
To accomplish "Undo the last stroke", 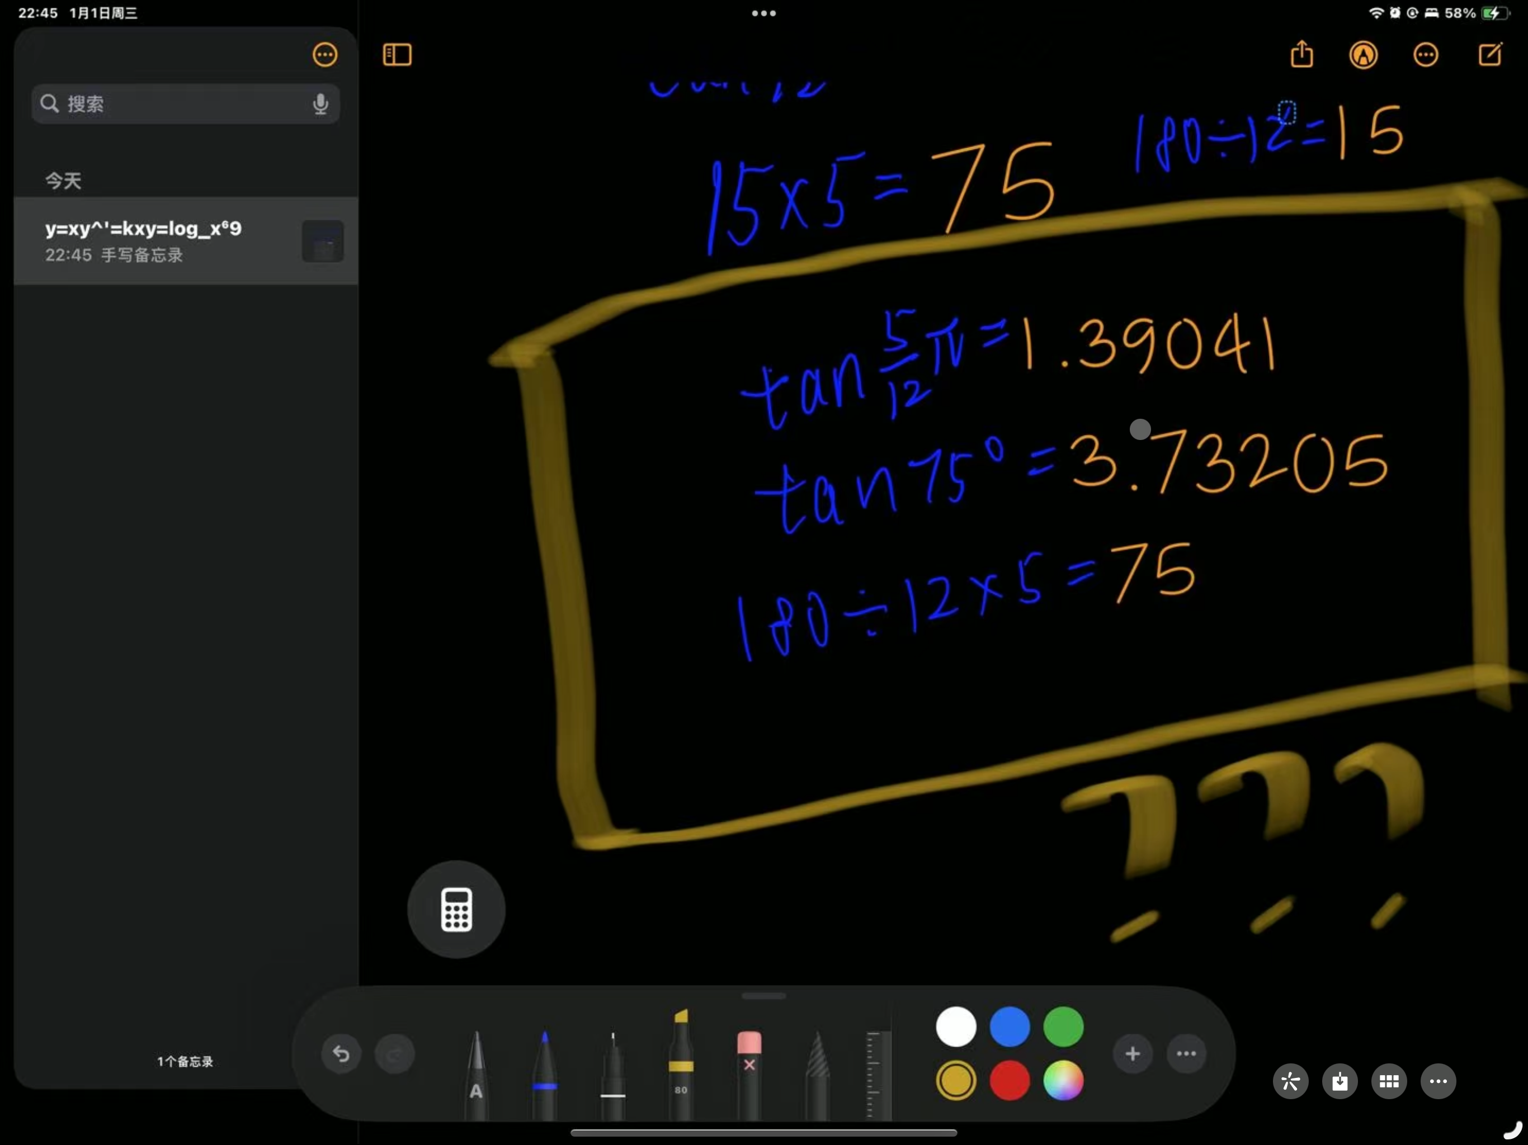I will (x=341, y=1053).
